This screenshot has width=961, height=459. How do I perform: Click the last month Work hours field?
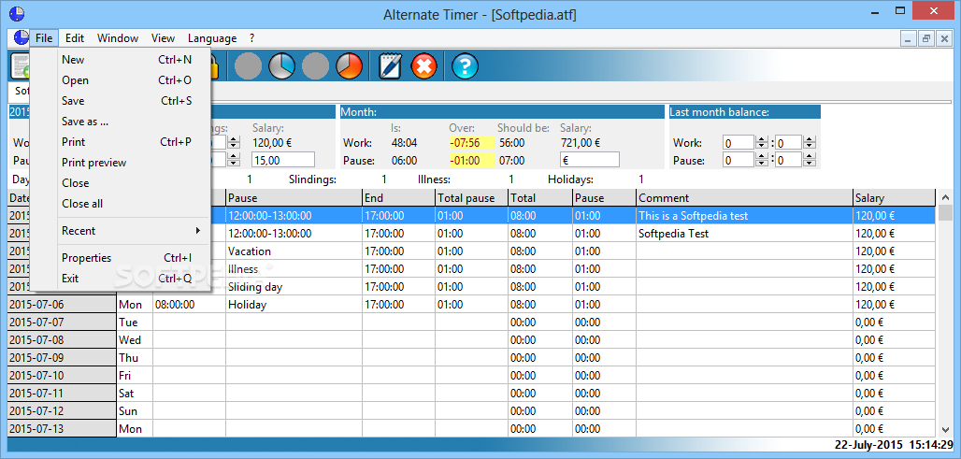tap(739, 143)
